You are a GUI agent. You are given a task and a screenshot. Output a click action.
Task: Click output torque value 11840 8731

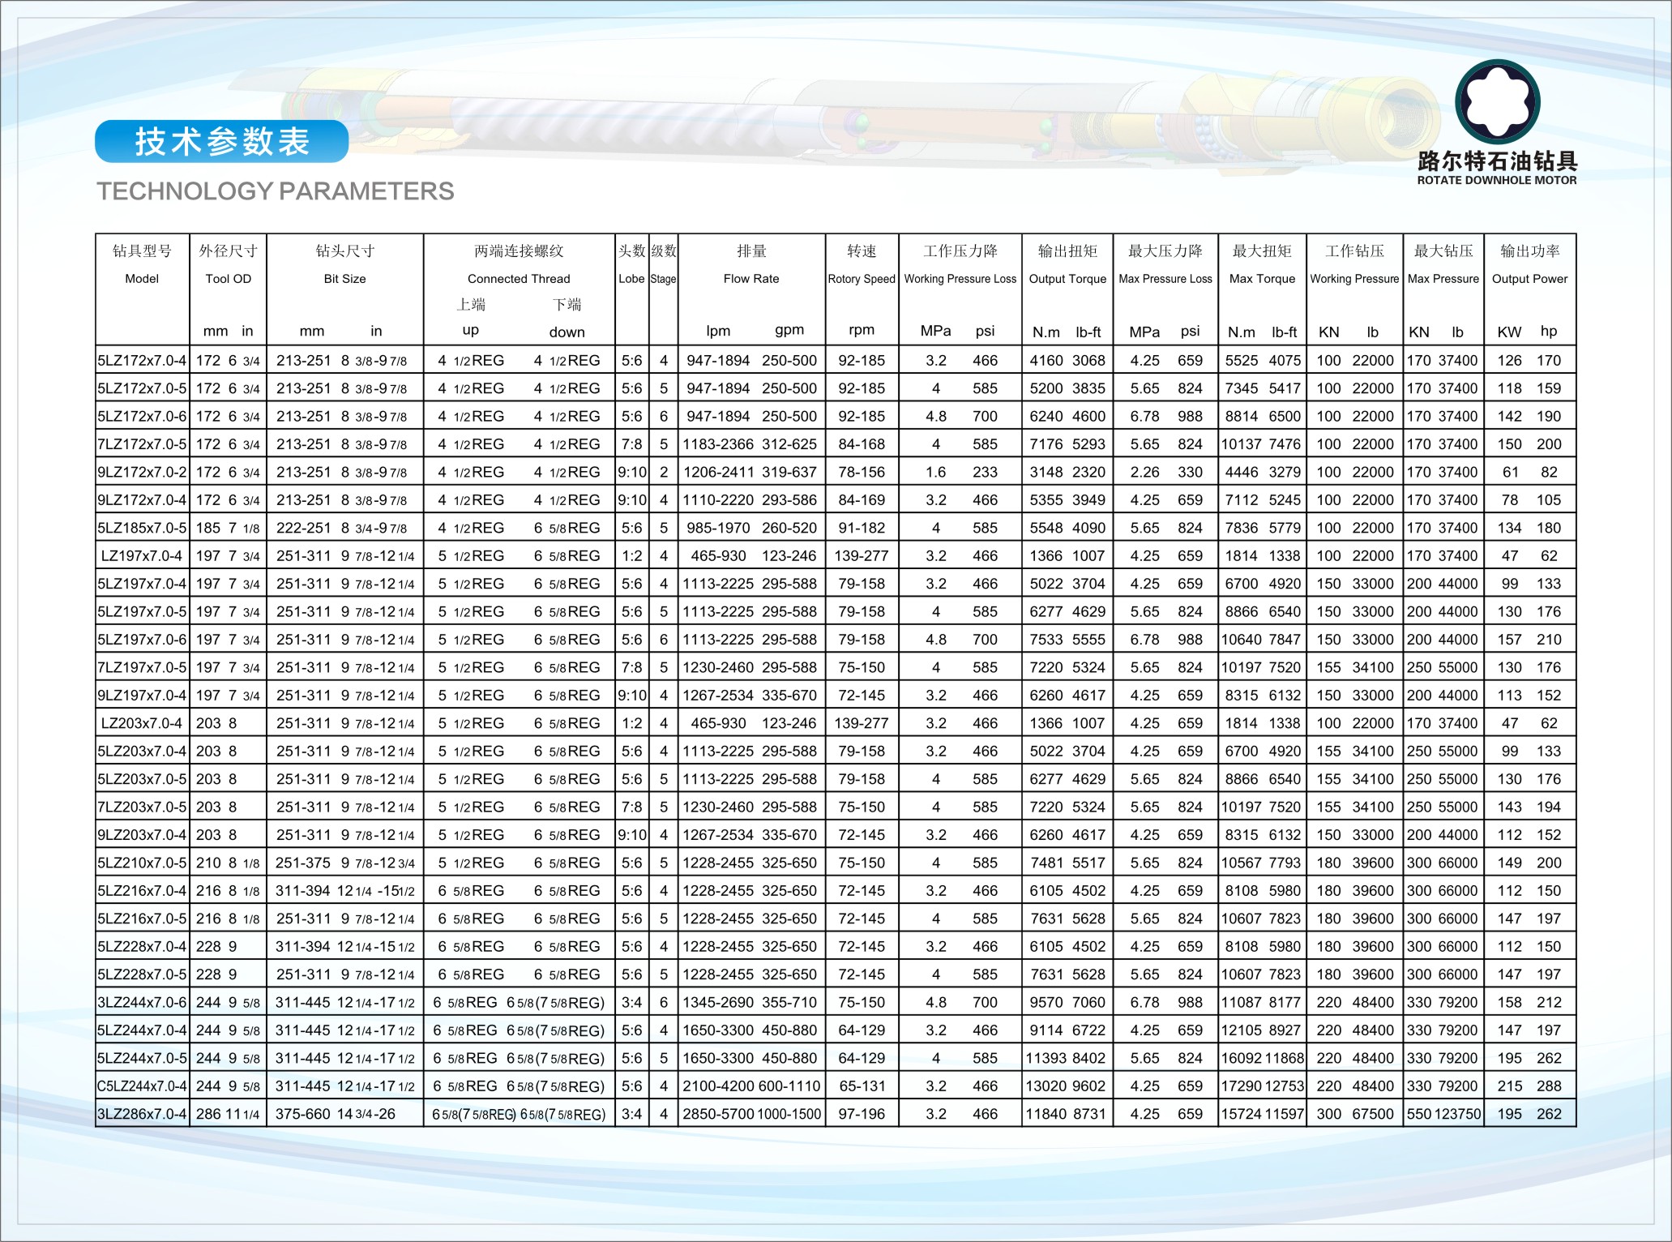(x=1066, y=1114)
